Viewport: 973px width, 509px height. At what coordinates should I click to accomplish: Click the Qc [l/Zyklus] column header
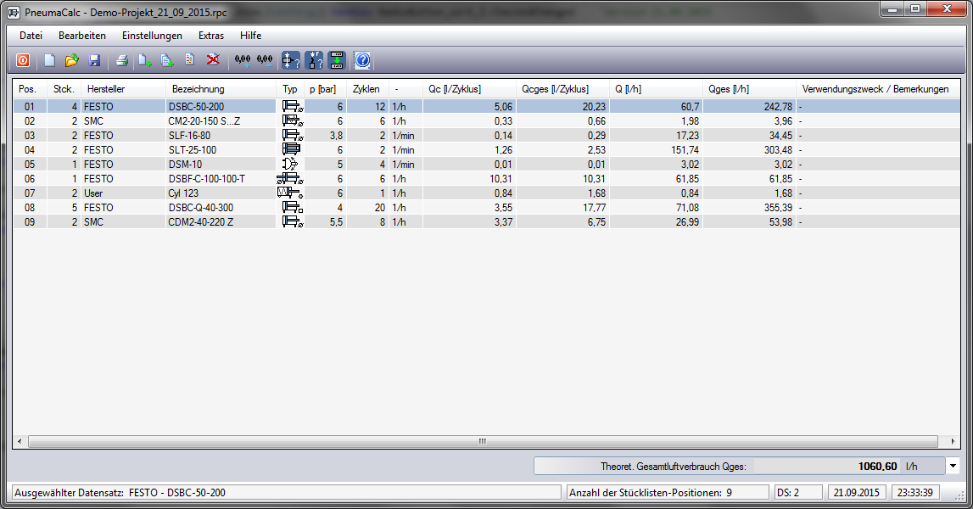click(x=468, y=89)
